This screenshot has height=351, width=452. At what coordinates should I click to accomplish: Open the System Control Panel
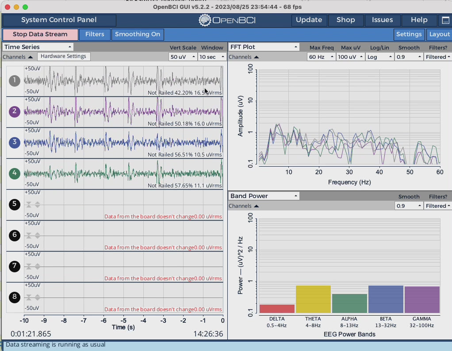coord(59,20)
